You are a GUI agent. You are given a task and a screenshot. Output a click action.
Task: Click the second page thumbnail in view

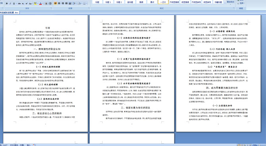tap(132, 73)
